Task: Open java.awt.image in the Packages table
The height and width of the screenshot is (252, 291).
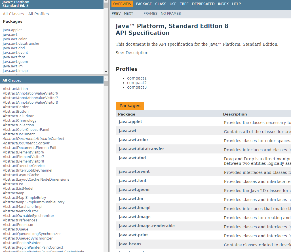Action: pos(134,217)
